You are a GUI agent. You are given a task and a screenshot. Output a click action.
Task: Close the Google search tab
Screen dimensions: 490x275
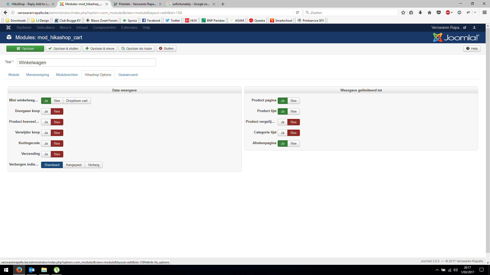tap(214, 4)
